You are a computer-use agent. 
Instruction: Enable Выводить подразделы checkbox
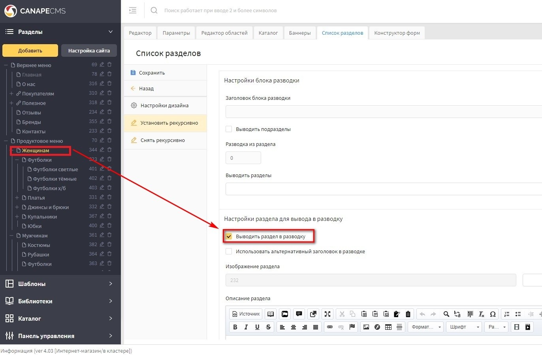pos(229,129)
